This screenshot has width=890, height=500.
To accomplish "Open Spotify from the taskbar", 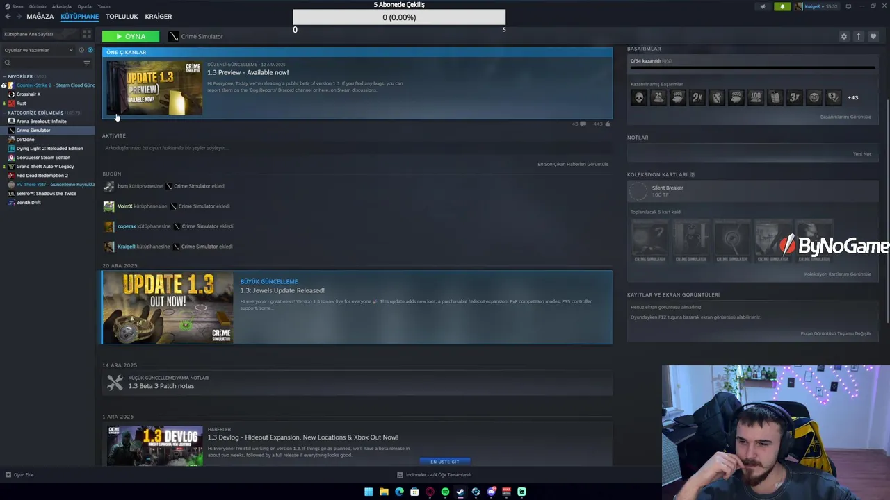I will coord(445,492).
